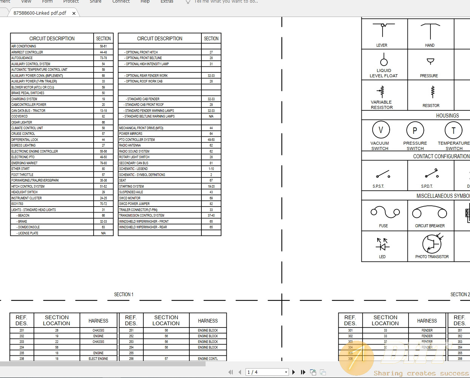The image size is (470, 378).
Task: Open the Help menu
Action: [145, 2]
